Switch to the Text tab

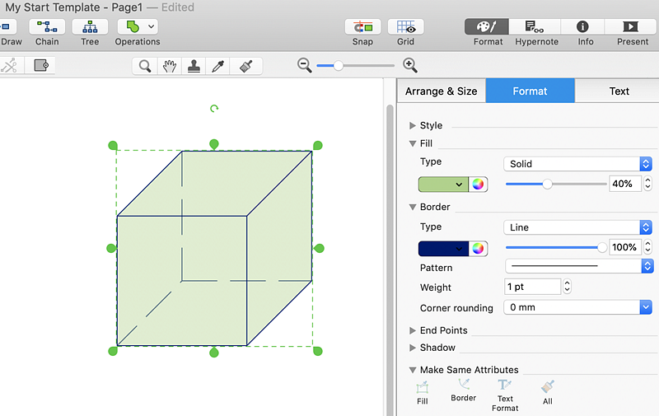pyautogui.click(x=619, y=91)
